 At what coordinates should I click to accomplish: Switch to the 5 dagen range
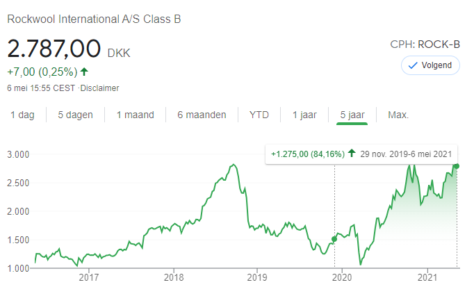pyautogui.click(x=75, y=115)
